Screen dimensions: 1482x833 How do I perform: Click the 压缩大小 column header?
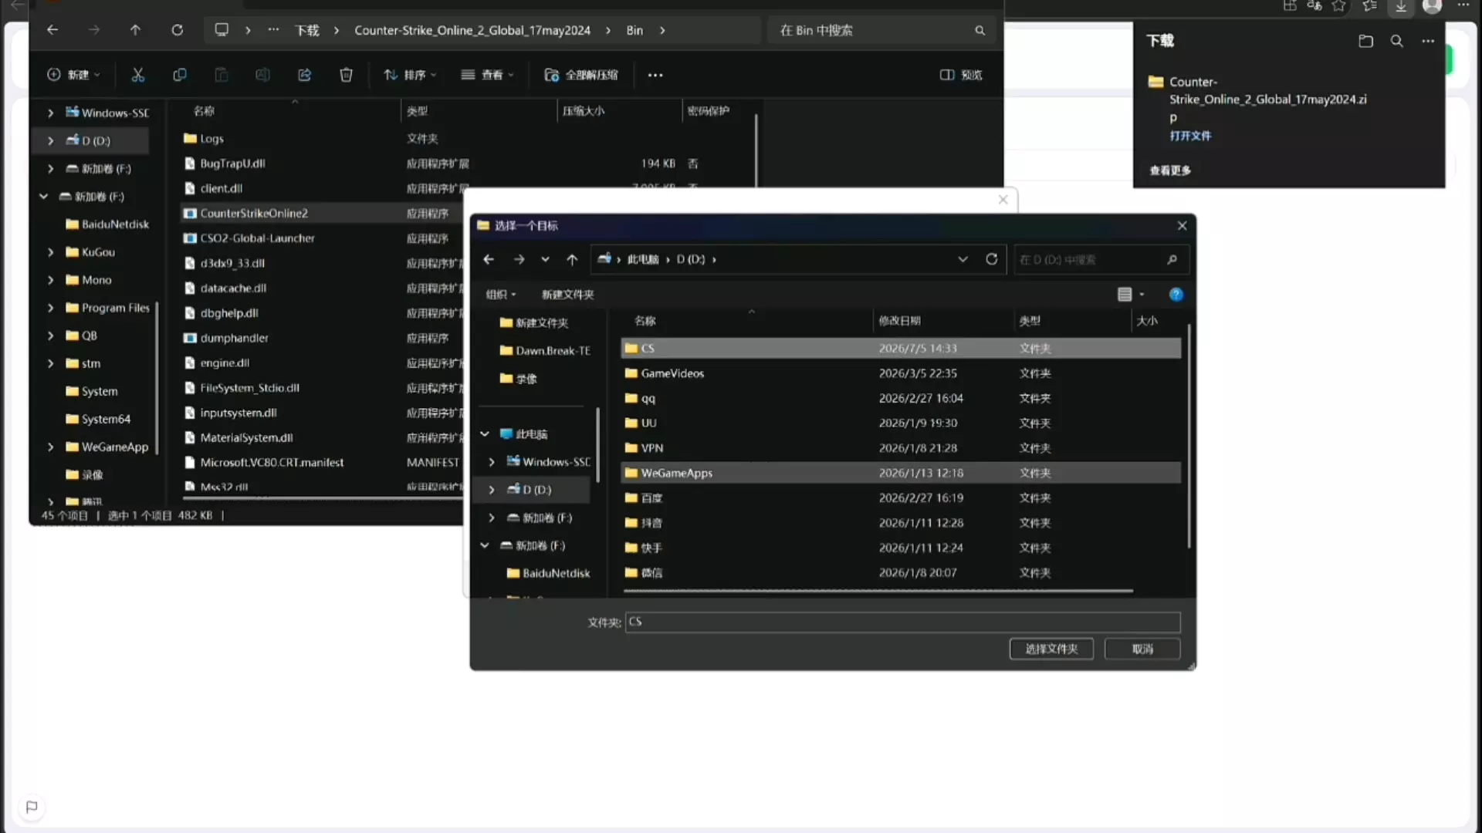pos(584,111)
